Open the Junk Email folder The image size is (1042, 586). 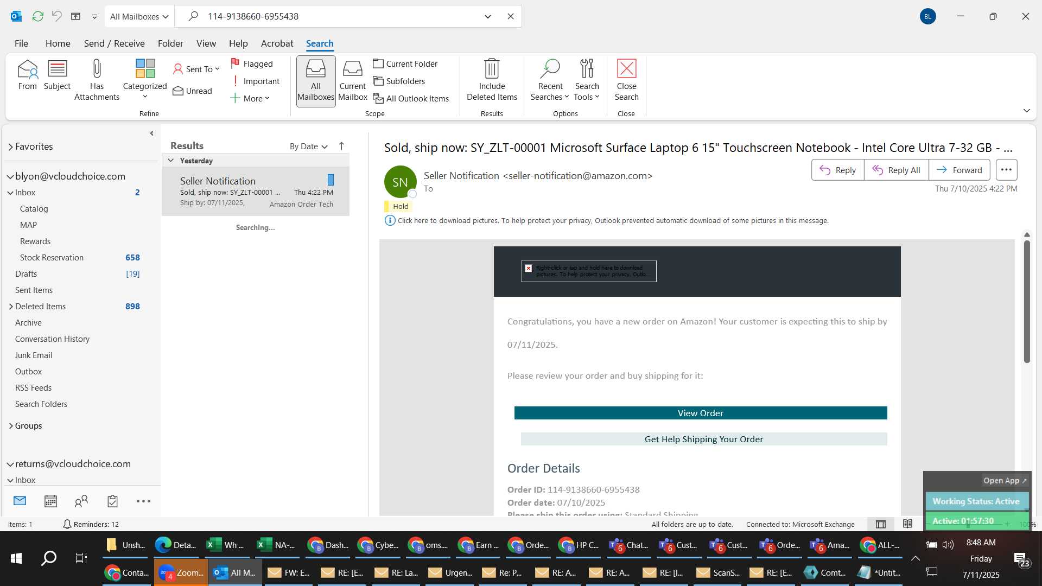click(x=34, y=355)
